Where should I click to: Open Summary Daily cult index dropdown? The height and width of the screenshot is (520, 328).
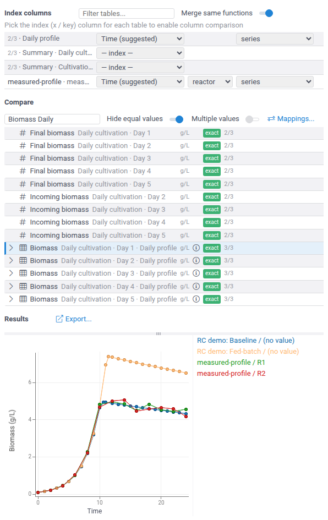[x=140, y=53]
